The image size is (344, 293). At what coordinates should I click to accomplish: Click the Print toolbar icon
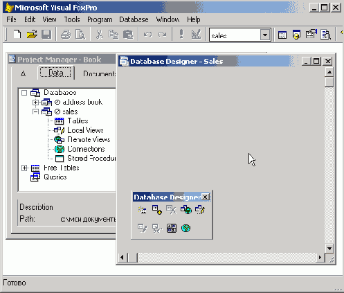66,35
